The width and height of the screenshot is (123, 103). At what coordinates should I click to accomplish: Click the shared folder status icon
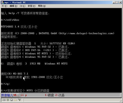click(x=15, y=100)
